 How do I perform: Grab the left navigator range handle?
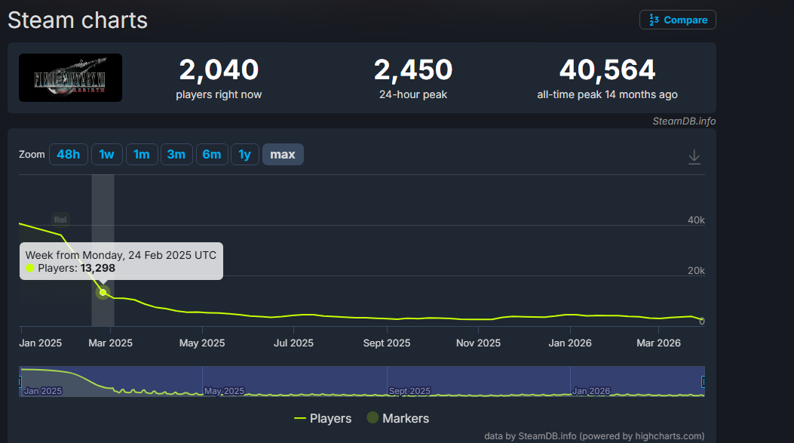pyautogui.click(x=20, y=381)
